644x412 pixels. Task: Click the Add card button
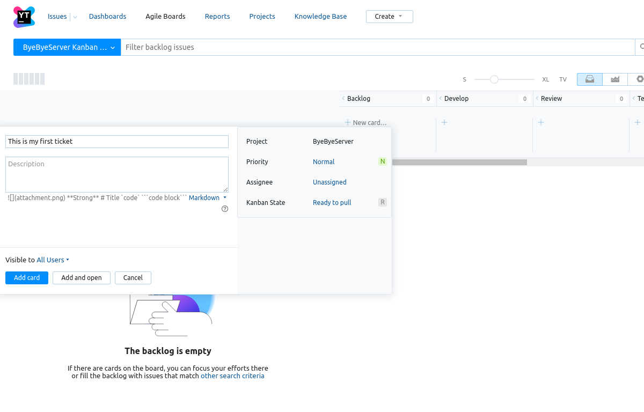27,278
